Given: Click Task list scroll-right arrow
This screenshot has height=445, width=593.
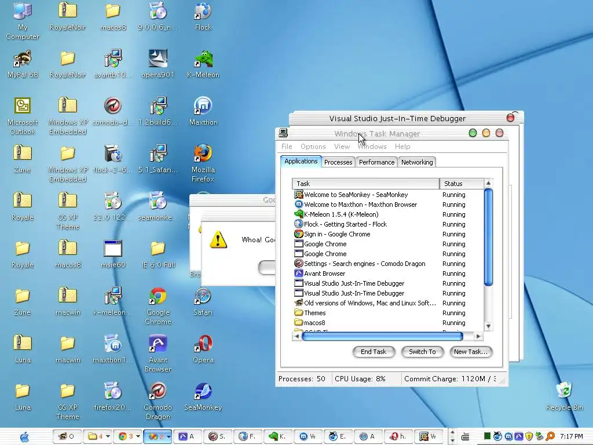Looking at the screenshot, I should coord(478,336).
